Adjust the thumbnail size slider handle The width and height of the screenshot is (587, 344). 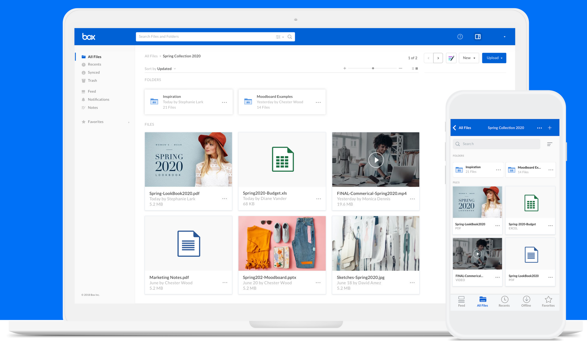[373, 68]
